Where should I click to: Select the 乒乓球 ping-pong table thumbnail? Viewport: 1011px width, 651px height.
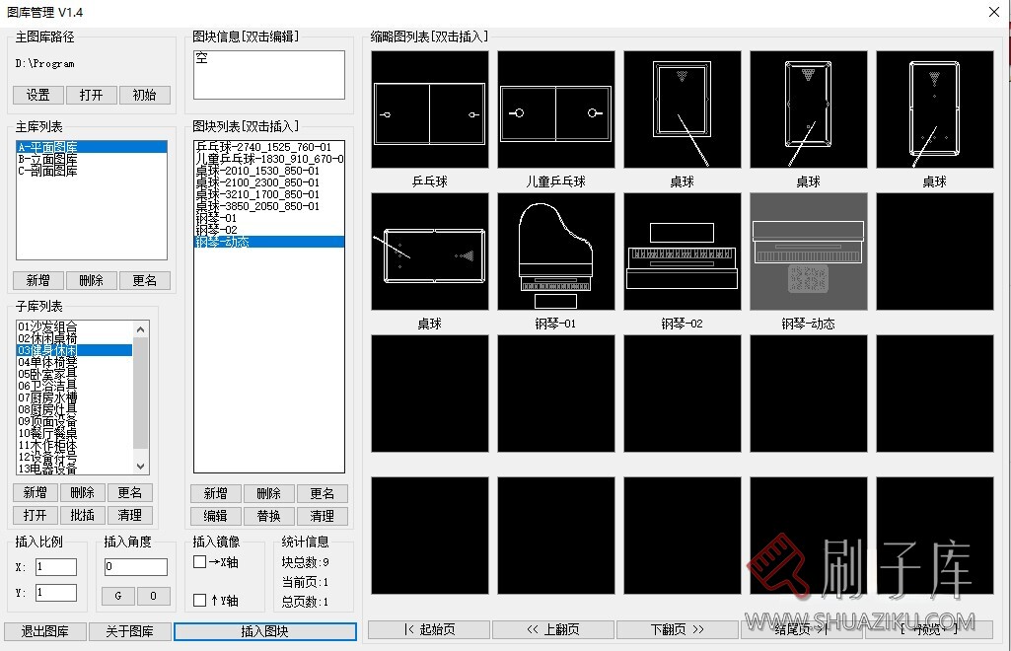click(x=429, y=108)
